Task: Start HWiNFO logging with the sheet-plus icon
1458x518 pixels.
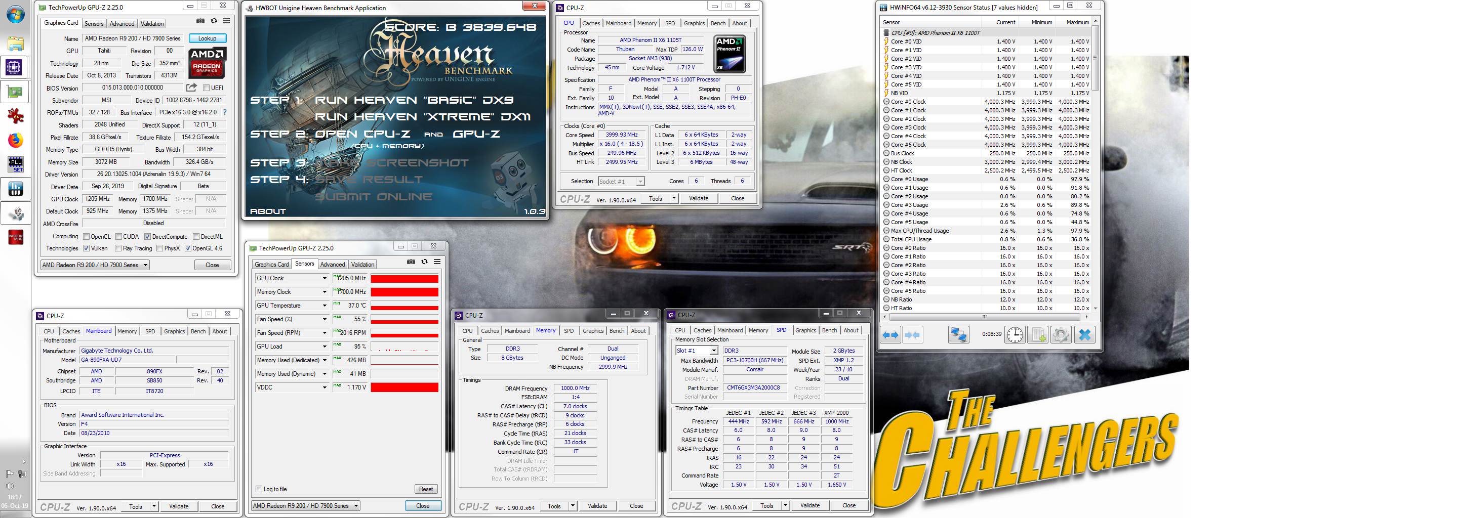Action: click(1038, 335)
